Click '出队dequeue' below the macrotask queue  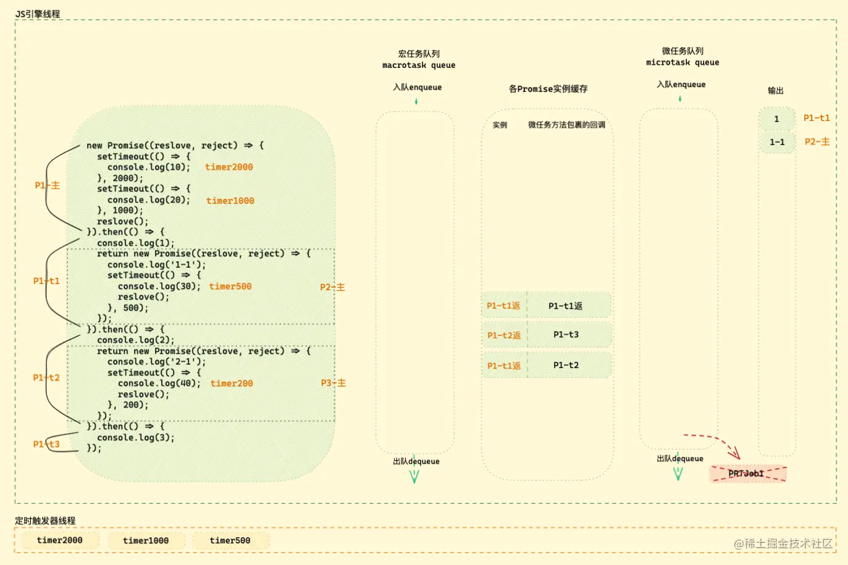pos(416,461)
